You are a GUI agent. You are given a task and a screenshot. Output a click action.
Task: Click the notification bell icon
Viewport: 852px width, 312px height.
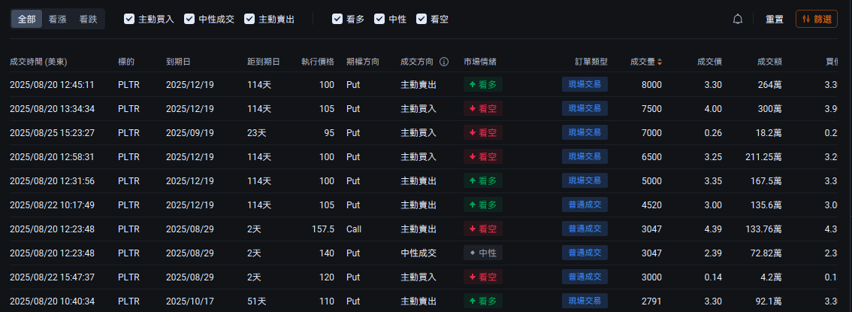click(738, 19)
